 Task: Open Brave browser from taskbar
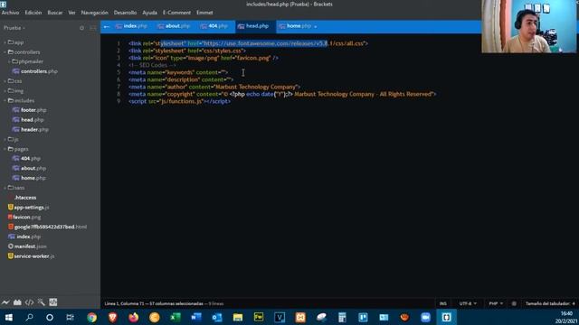112,317
